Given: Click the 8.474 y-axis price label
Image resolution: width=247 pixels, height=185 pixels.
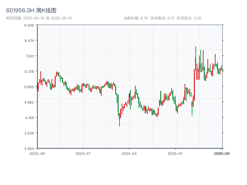Looking at the screenshot, I should 29,40.
